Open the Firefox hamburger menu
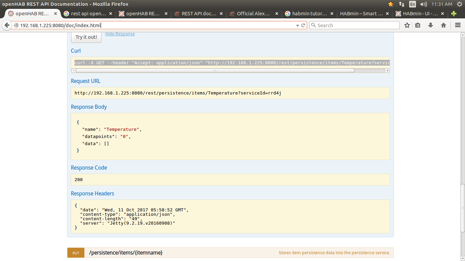Image resolution: width=465 pixels, height=261 pixels. (x=458, y=25)
